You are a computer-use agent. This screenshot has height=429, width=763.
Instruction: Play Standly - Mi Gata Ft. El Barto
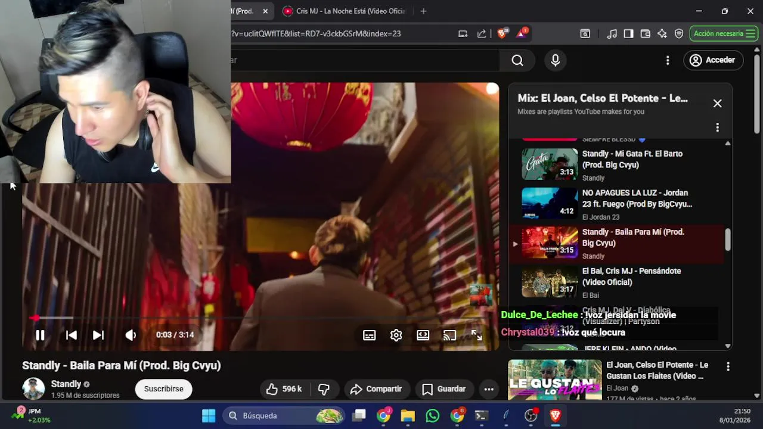[617, 164]
